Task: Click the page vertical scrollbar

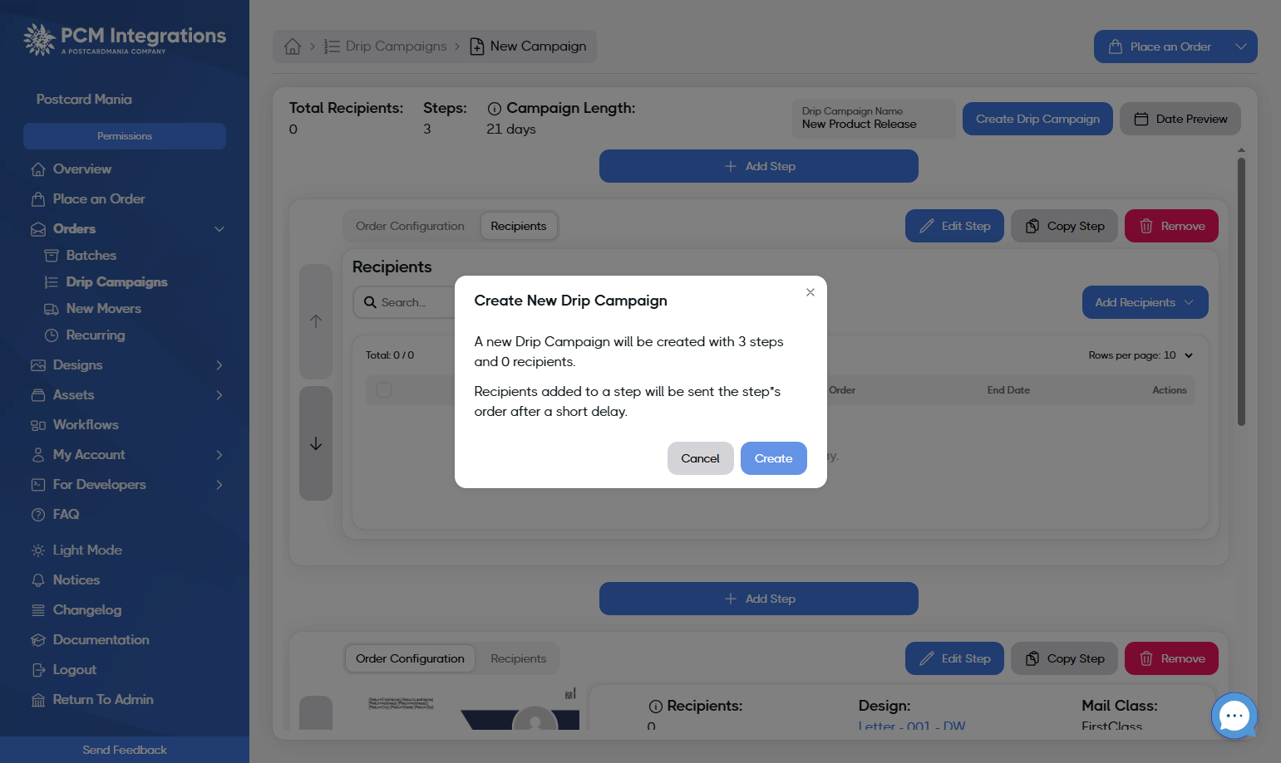Action: click(x=1241, y=291)
